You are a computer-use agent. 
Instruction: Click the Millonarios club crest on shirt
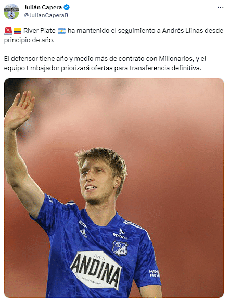[x=120, y=248]
